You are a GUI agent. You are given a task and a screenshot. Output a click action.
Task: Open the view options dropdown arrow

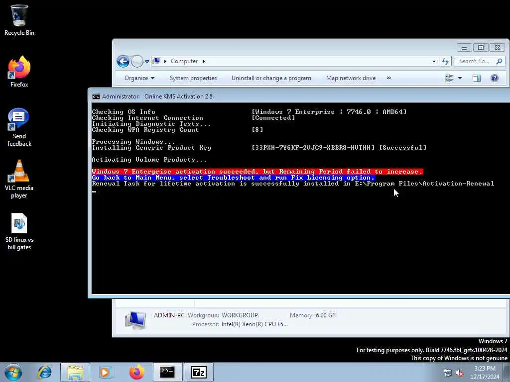460,78
